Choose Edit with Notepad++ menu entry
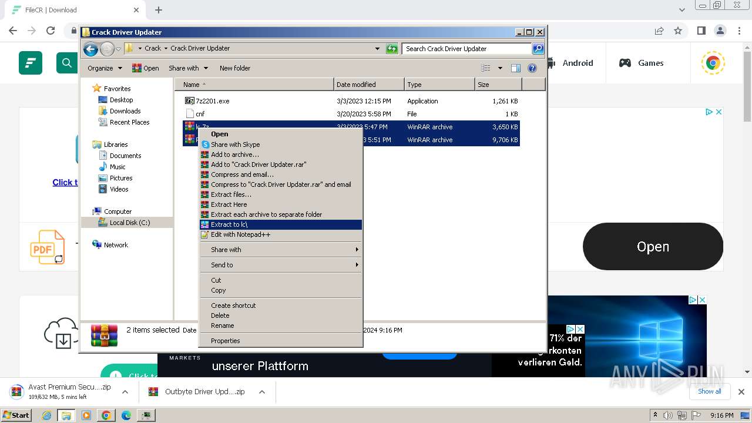This screenshot has width=752, height=423. point(281,234)
